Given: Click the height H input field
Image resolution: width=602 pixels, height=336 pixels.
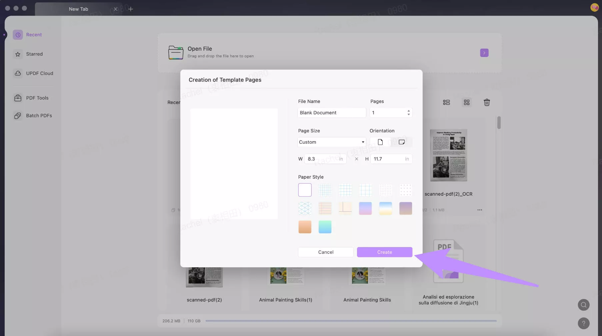Looking at the screenshot, I should click(391, 159).
